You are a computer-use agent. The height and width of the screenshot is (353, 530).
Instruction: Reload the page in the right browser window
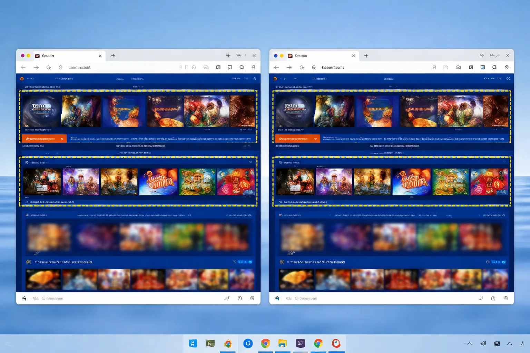coord(302,68)
